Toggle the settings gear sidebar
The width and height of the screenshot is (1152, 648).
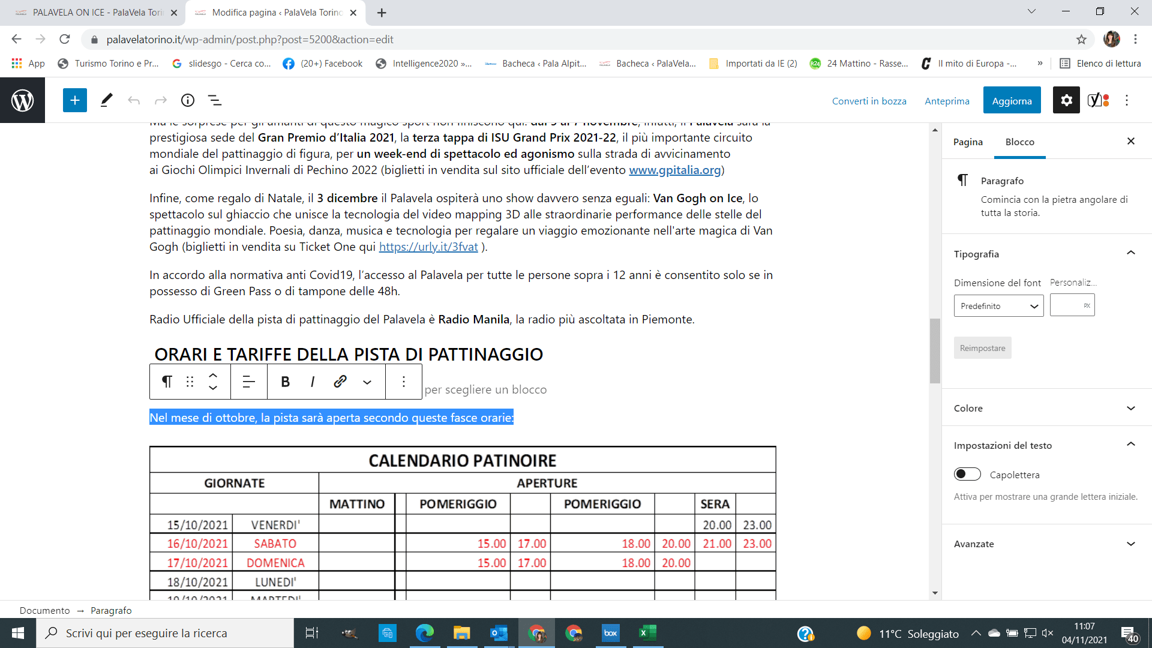(1066, 100)
